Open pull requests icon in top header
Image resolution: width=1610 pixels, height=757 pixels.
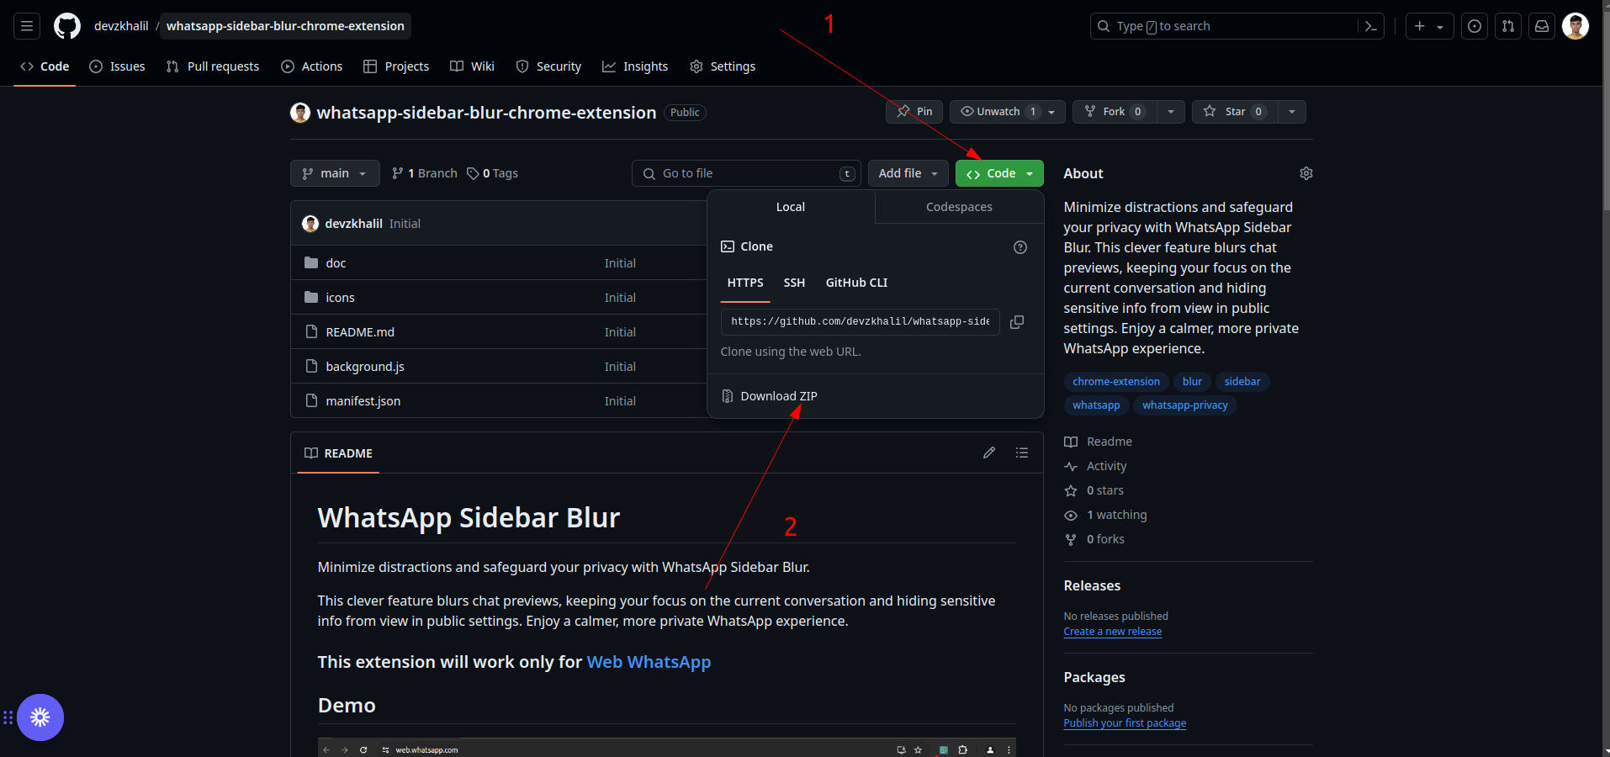click(x=1508, y=26)
